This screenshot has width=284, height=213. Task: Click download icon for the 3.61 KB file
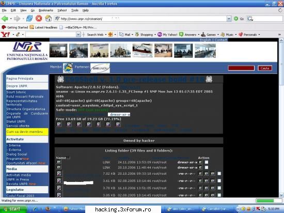pos(212,181)
